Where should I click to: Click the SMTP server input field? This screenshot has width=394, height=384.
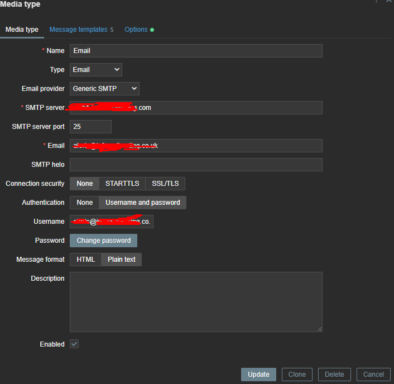[x=196, y=108]
